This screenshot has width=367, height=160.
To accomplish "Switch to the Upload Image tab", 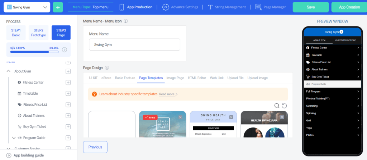I will click(x=257, y=78).
